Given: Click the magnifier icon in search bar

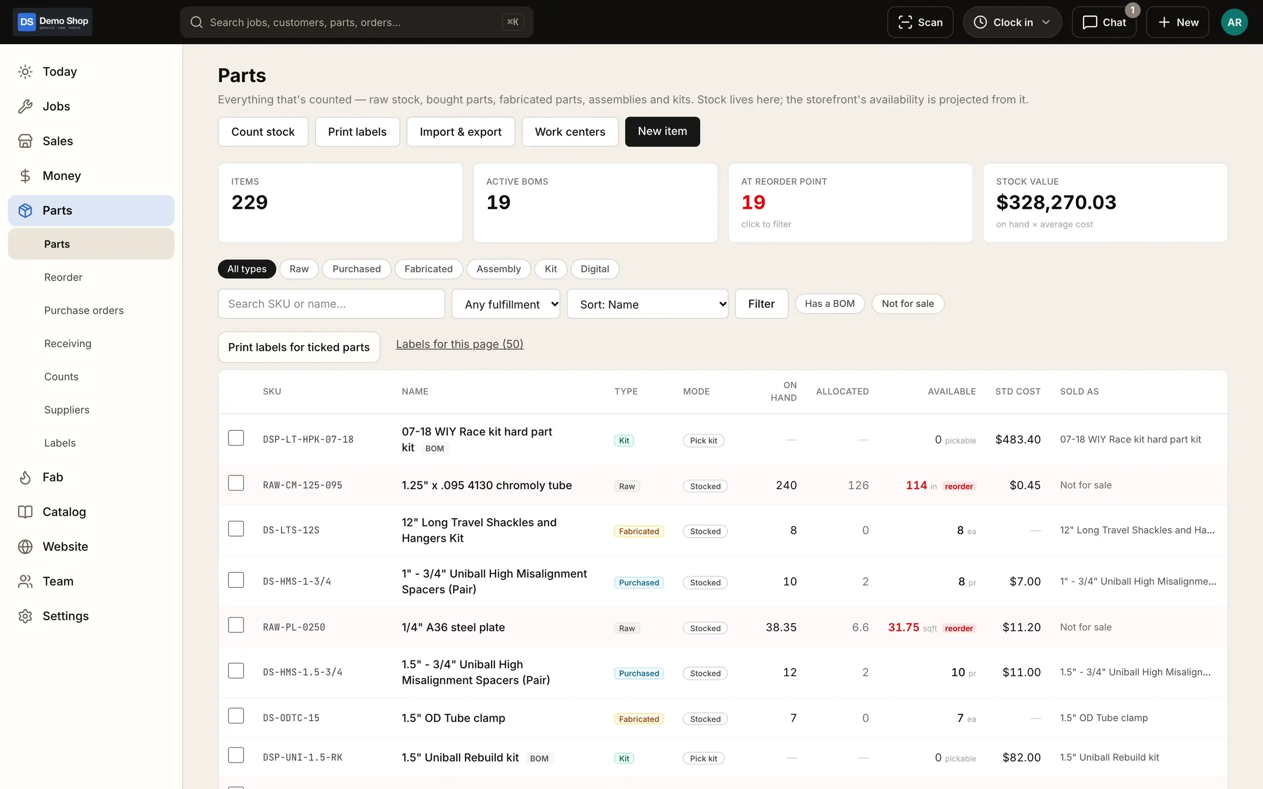Looking at the screenshot, I should point(197,22).
